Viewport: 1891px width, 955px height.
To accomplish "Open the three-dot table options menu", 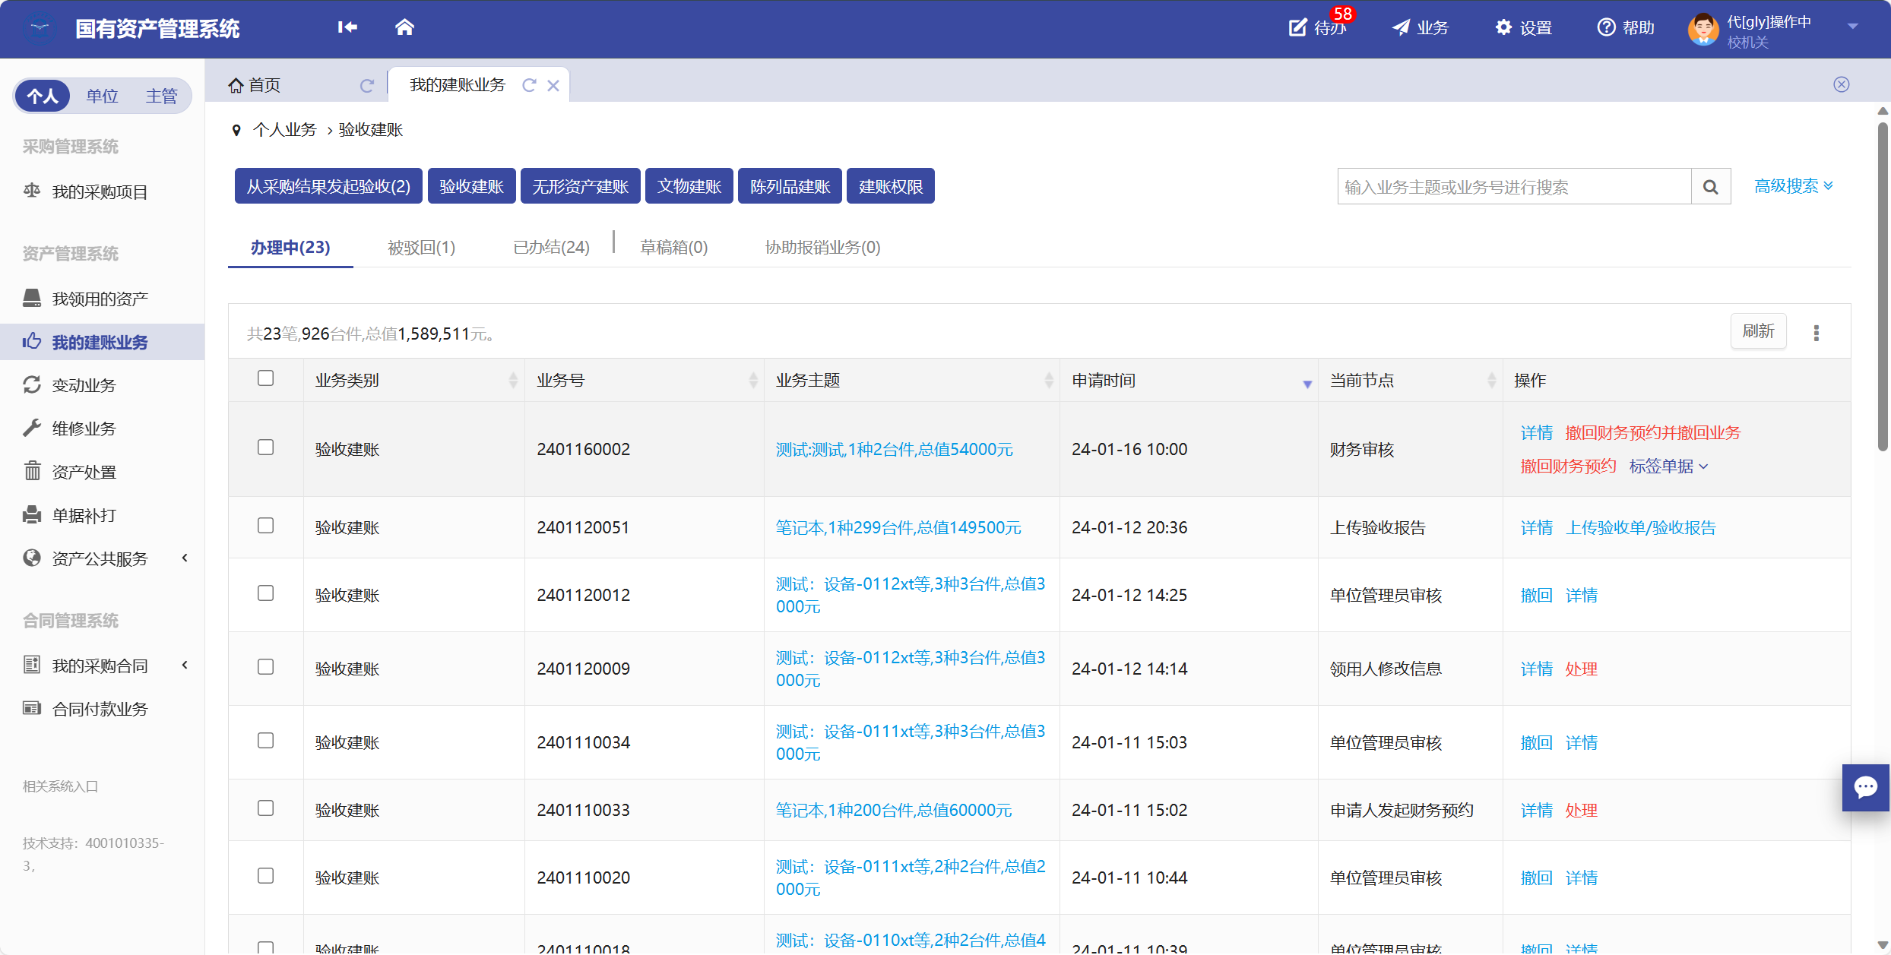I will pyautogui.click(x=1816, y=333).
